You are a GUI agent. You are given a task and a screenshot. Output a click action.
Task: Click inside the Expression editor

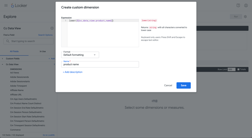click(103, 34)
